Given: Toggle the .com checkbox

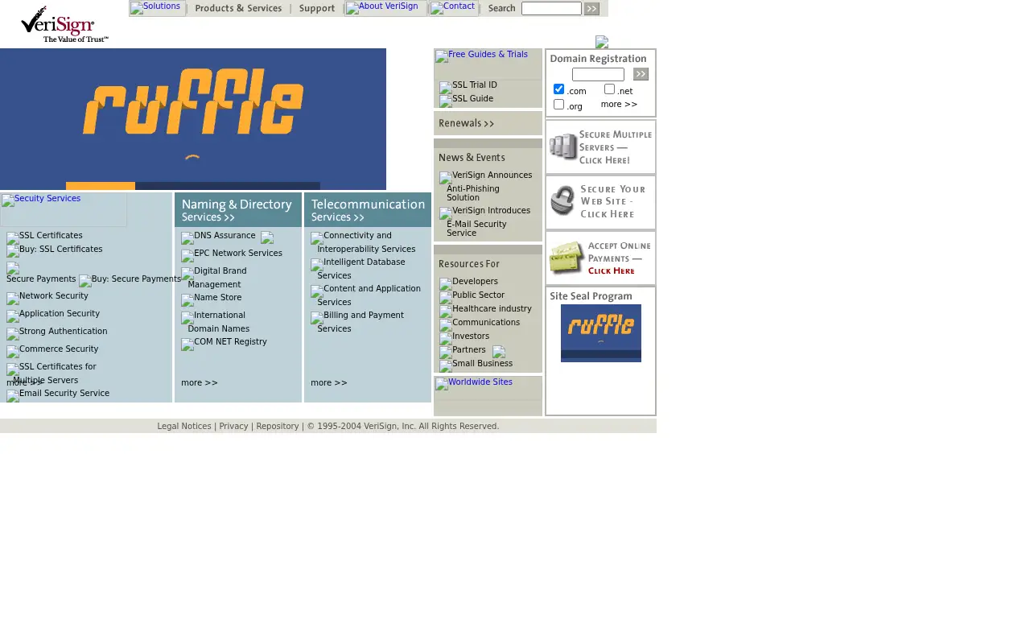Looking at the screenshot, I should coord(559,89).
